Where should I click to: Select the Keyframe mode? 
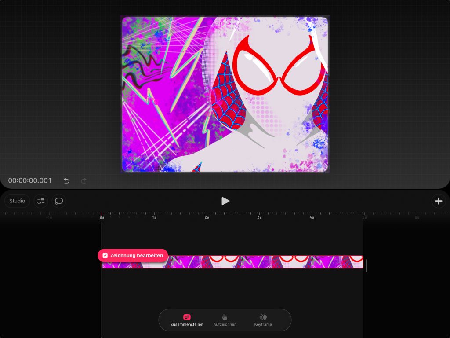[263, 320]
